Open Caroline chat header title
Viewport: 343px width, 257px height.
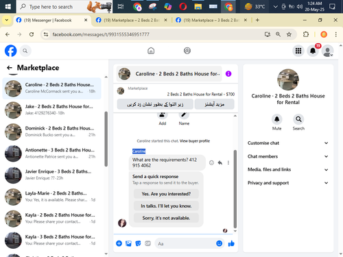[x=169, y=74]
